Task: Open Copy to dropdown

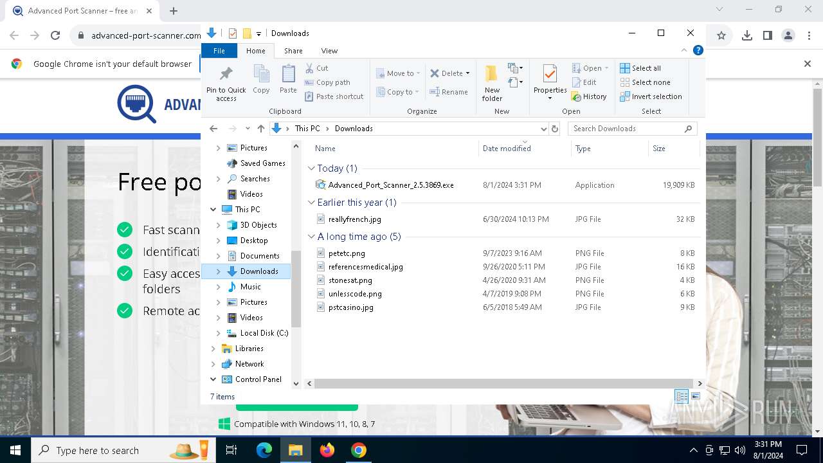Action: [398, 92]
